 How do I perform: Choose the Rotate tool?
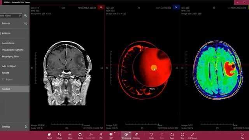80,136
